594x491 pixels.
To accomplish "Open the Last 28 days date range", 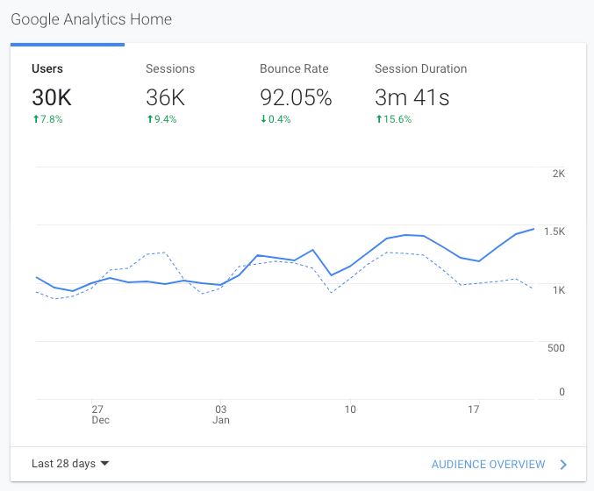I will [63, 464].
